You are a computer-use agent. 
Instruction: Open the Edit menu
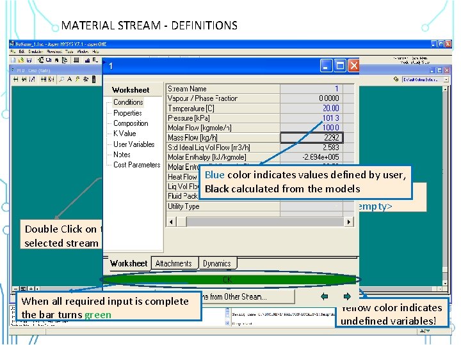(x=22, y=52)
